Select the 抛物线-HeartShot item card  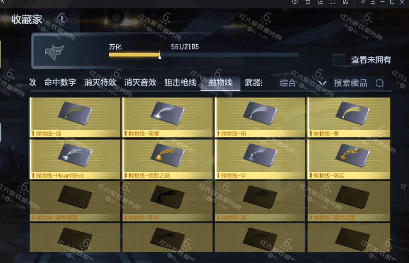coord(75,159)
